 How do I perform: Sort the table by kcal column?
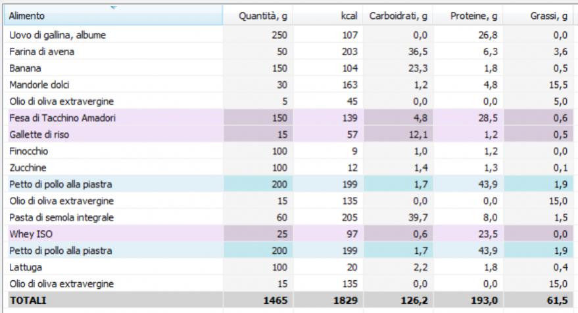click(x=346, y=16)
